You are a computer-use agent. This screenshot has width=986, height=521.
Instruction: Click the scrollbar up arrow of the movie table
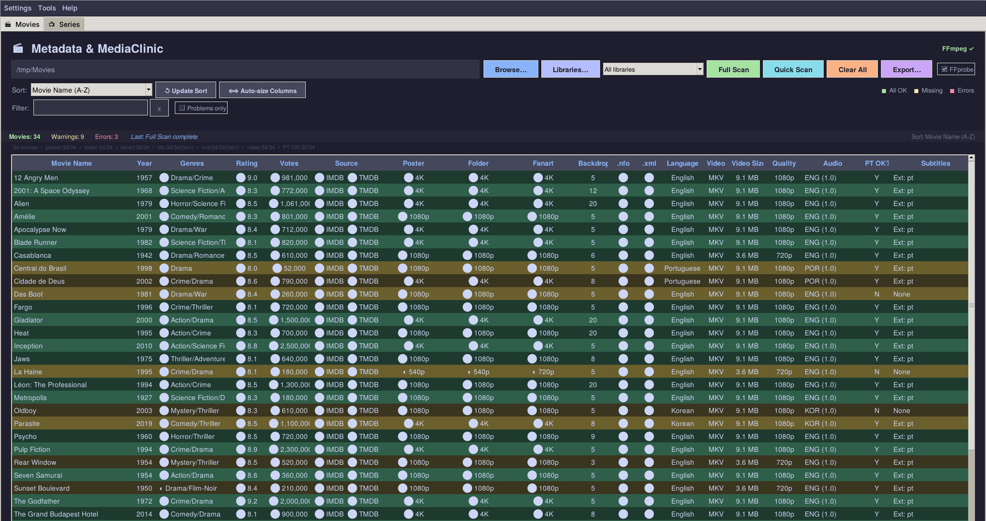(971, 158)
